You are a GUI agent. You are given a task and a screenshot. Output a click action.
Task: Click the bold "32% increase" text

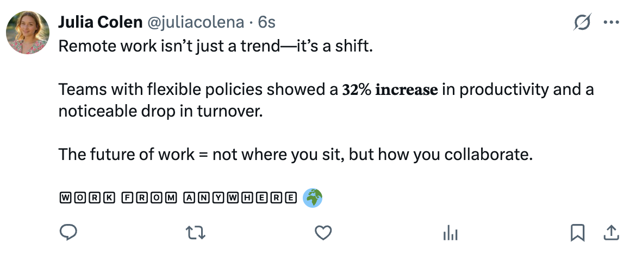389,89
